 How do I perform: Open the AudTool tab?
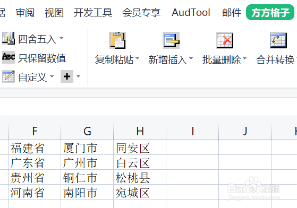pos(191,13)
